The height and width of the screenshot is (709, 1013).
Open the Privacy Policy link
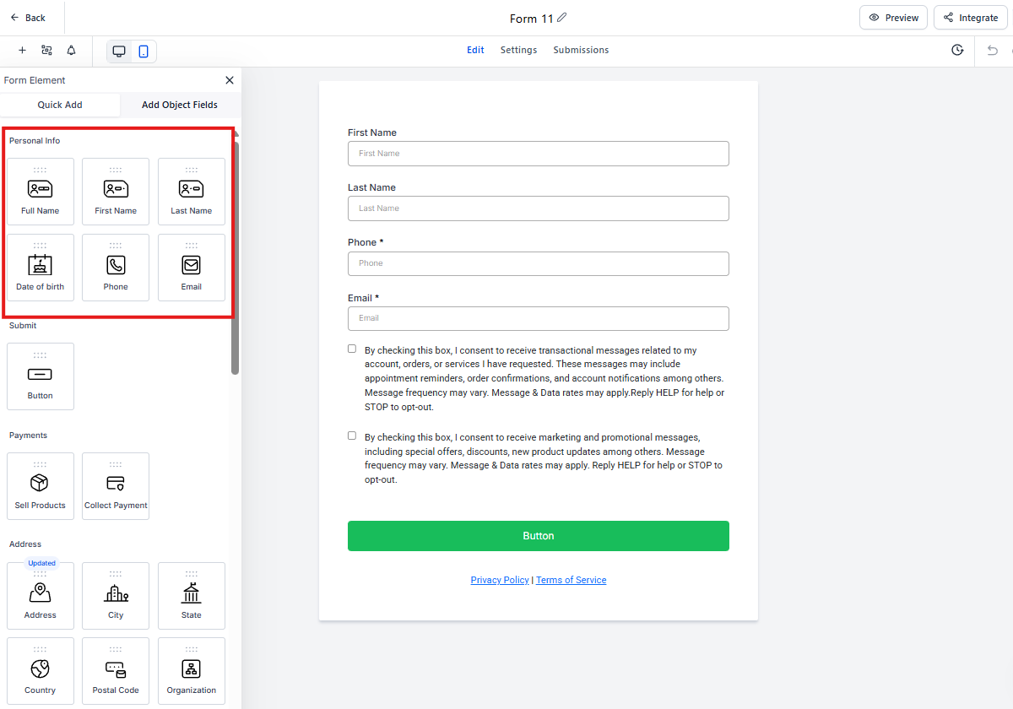(x=500, y=580)
